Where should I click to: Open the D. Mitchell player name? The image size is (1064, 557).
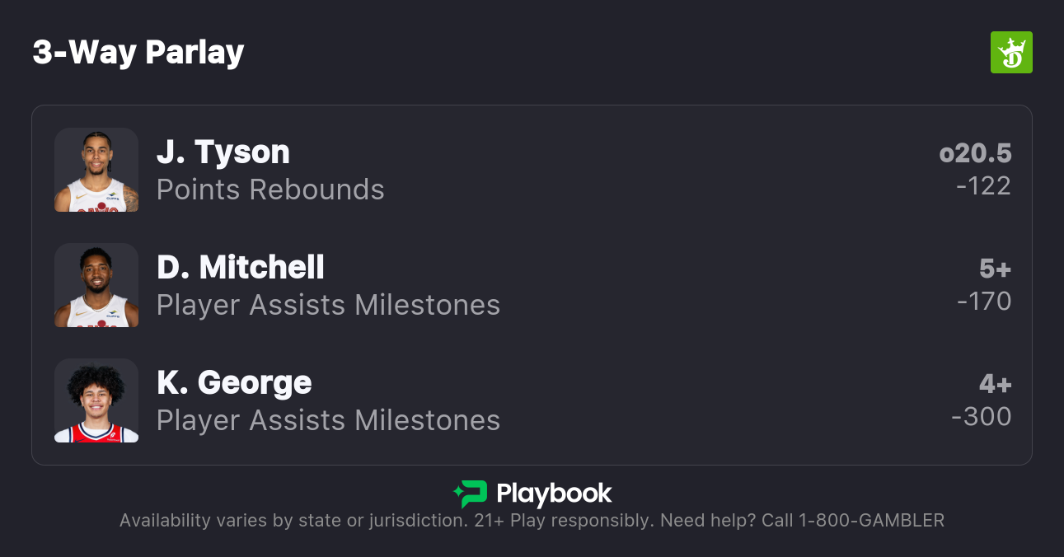click(x=241, y=268)
